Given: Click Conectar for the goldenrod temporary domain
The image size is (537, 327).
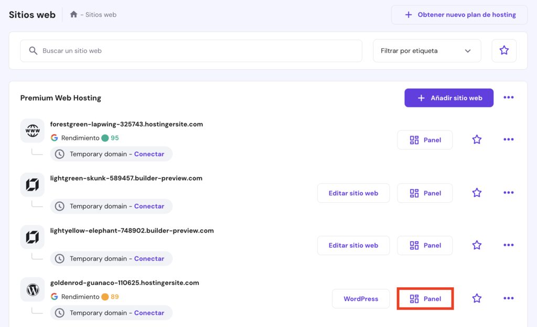Looking at the screenshot, I should [x=149, y=312].
